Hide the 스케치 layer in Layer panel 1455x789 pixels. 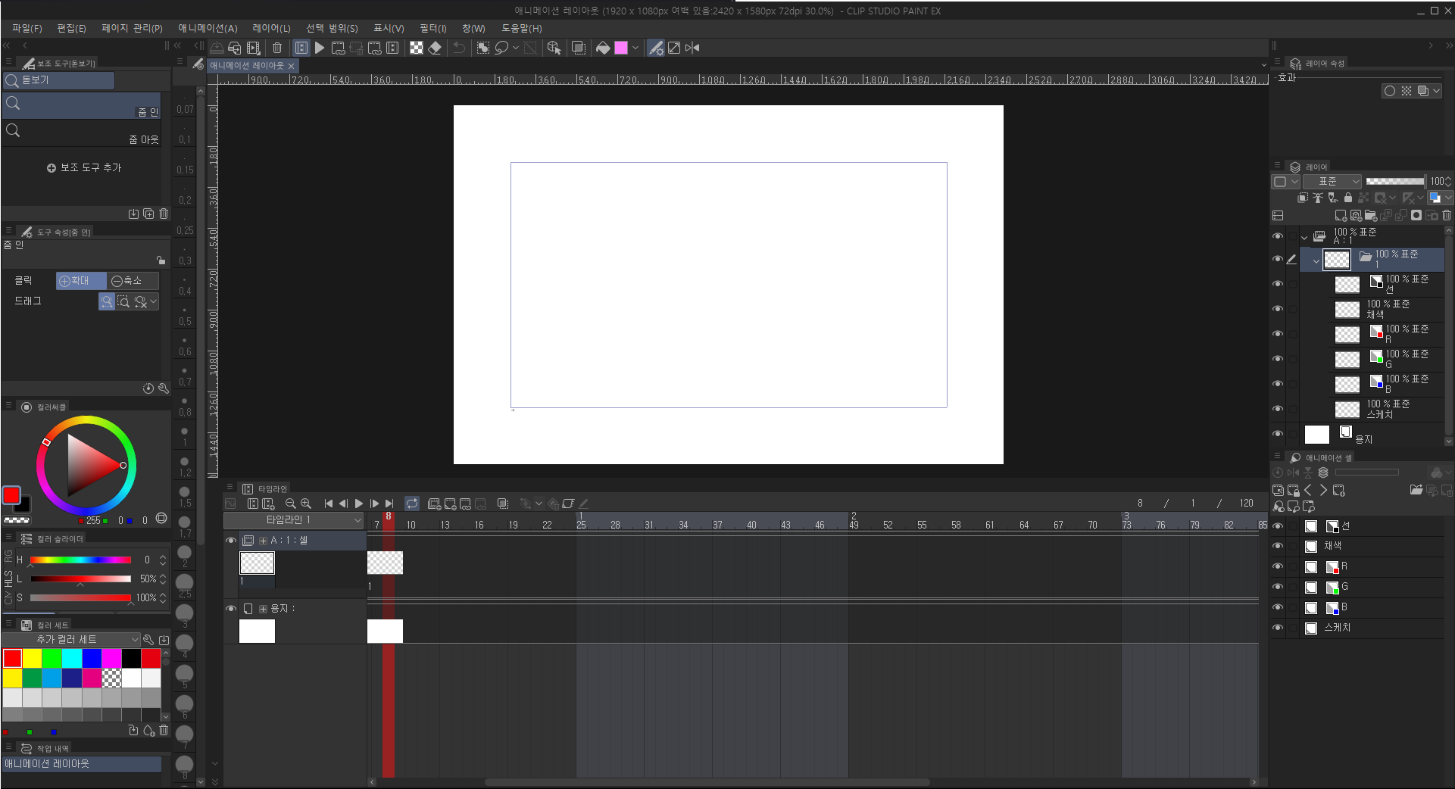1278,409
